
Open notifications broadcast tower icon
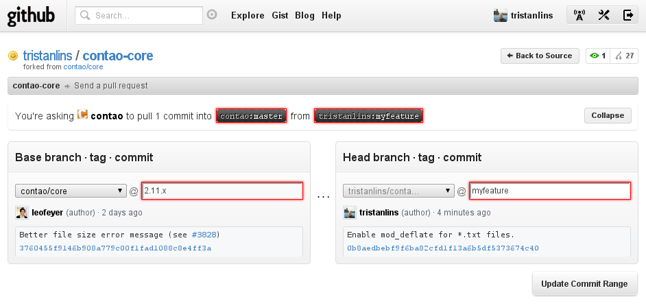click(x=579, y=15)
